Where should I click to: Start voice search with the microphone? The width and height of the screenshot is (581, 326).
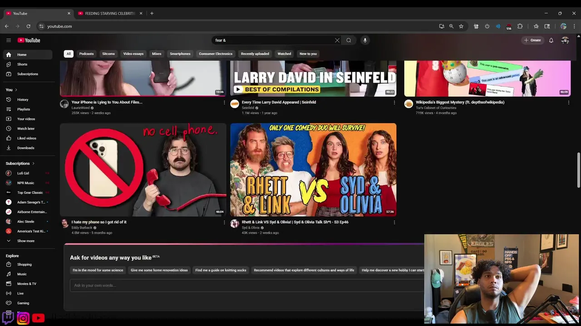[365, 40]
